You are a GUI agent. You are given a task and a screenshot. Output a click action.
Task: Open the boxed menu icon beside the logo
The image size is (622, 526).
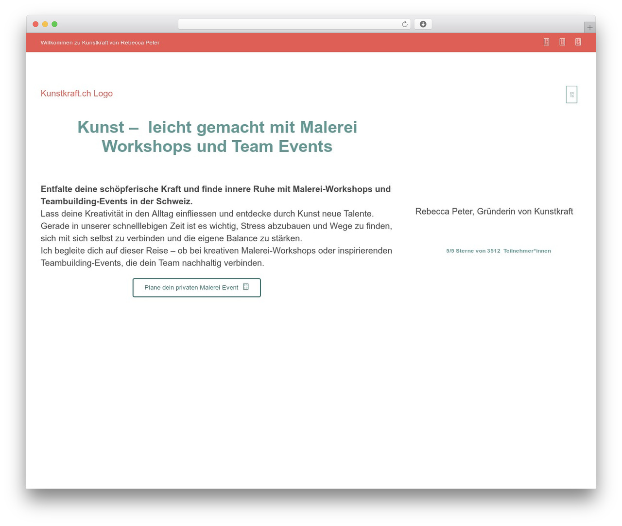(x=571, y=95)
